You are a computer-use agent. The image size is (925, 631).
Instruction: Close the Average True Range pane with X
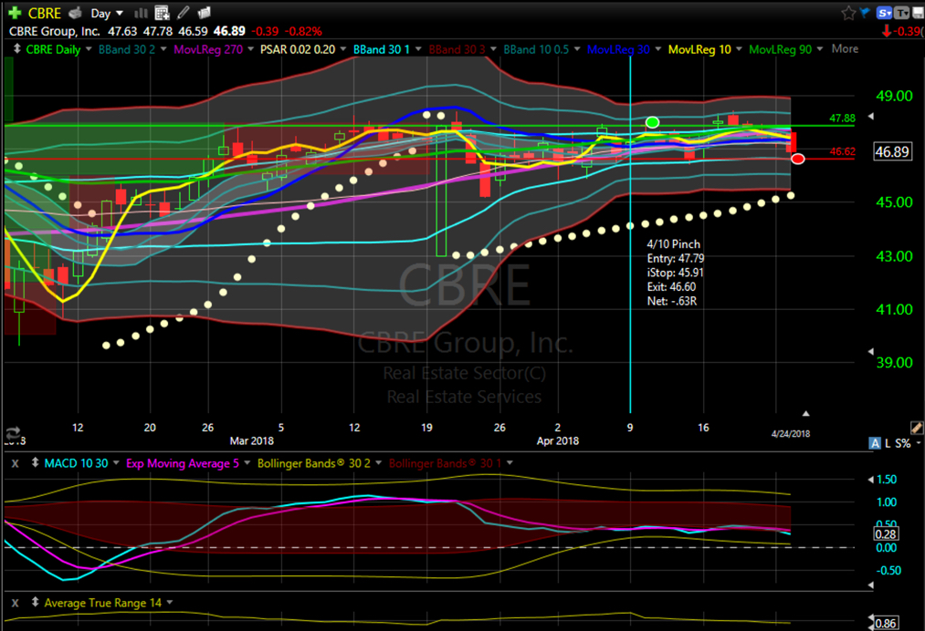pos(16,603)
